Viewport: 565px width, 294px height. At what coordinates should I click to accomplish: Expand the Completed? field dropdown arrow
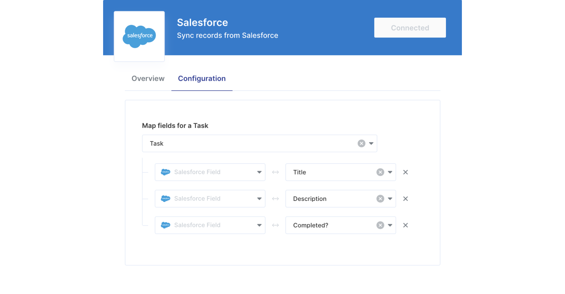tap(390, 225)
